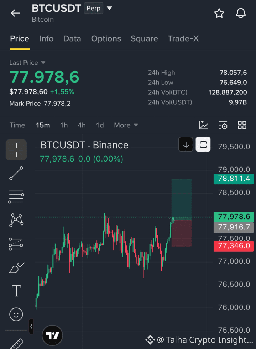The height and width of the screenshot is (349, 256).
Task: Click the 24h Low value 76.649,0
Action: [233, 83]
